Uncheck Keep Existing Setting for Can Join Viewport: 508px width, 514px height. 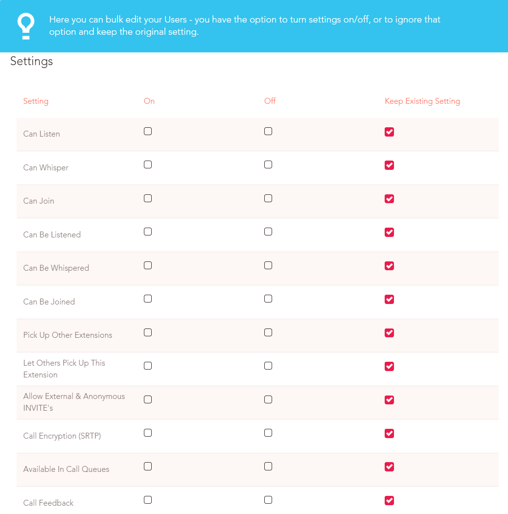pyautogui.click(x=390, y=199)
